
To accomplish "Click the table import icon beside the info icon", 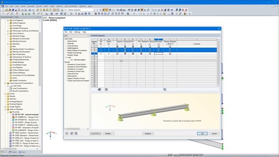I will pyautogui.click(x=106, y=89).
